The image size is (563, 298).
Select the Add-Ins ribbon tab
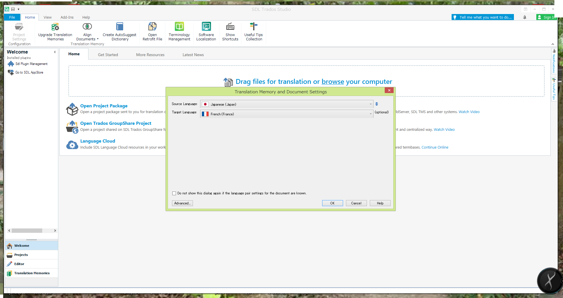tap(67, 17)
